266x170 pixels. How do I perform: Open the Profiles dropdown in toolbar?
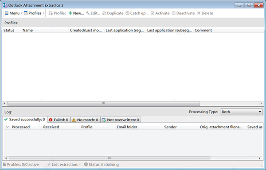point(34,13)
